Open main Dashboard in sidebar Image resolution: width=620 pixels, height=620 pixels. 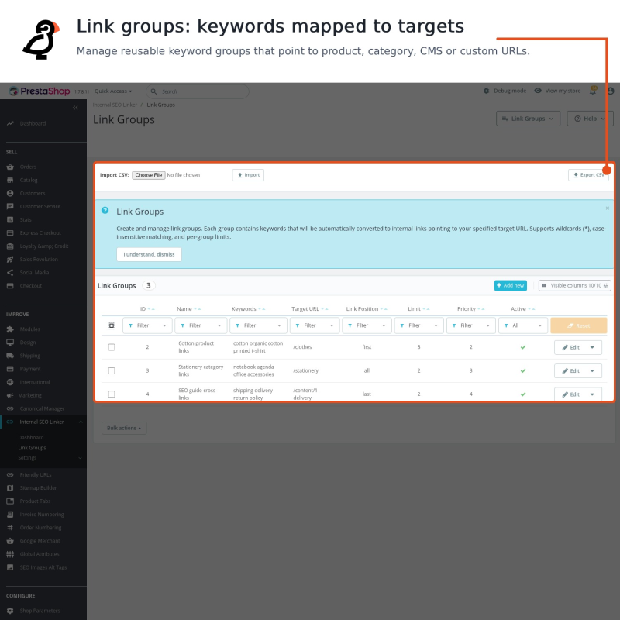[x=33, y=123]
